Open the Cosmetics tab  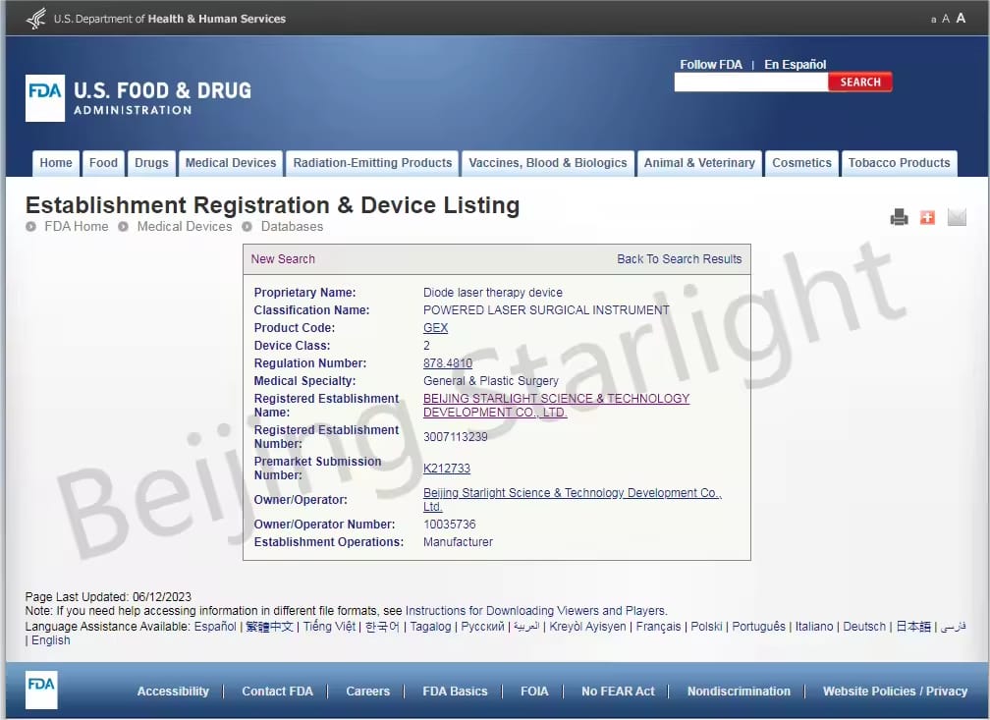(801, 163)
